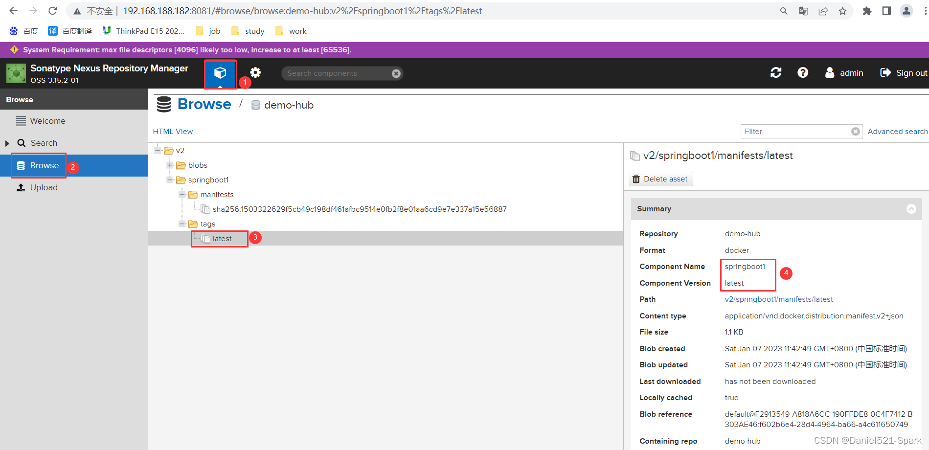Open the v2/springboot1/manifests/latest path link

779,299
